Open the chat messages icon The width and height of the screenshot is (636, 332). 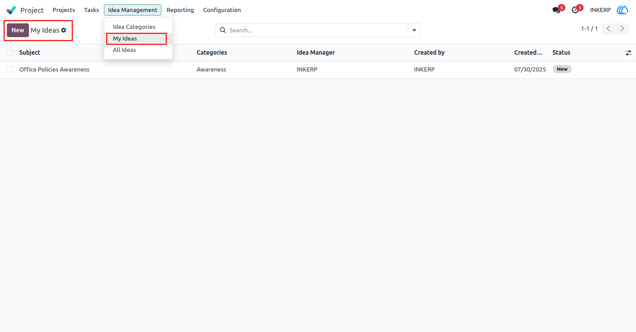pos(556,10)
